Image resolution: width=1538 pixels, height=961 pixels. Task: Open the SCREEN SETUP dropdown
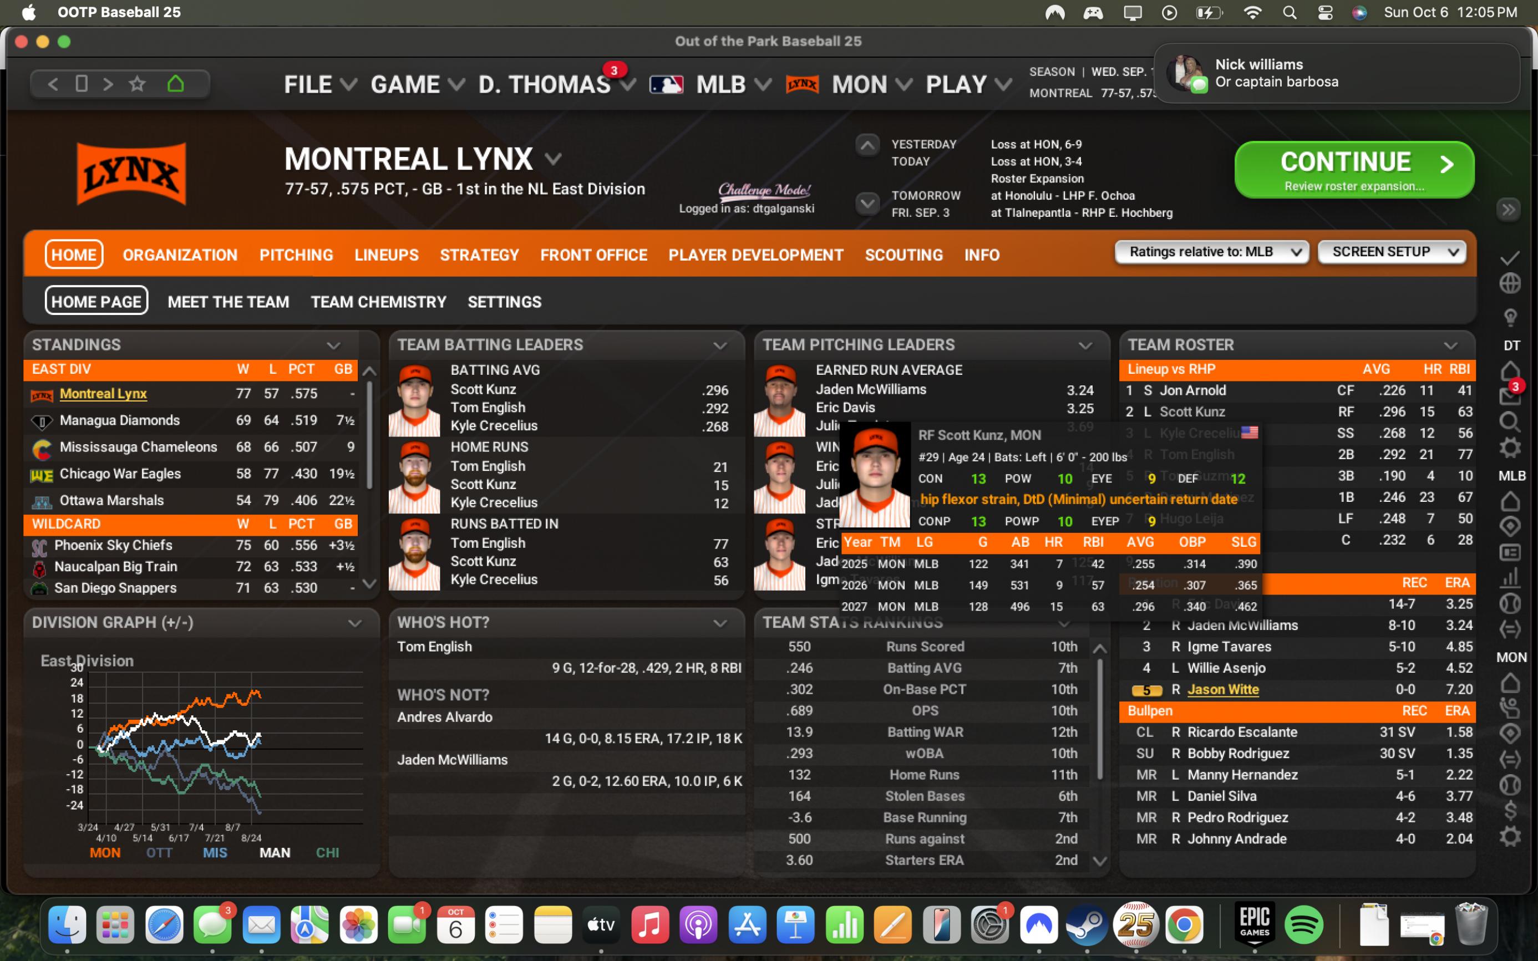tap(1392, 252)
